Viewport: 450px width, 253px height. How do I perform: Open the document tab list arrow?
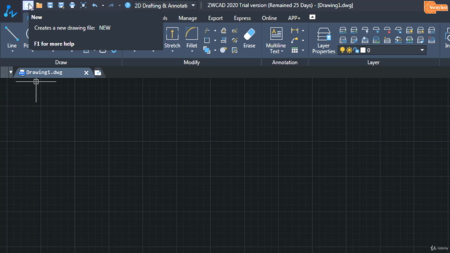[x=11, y=72]
